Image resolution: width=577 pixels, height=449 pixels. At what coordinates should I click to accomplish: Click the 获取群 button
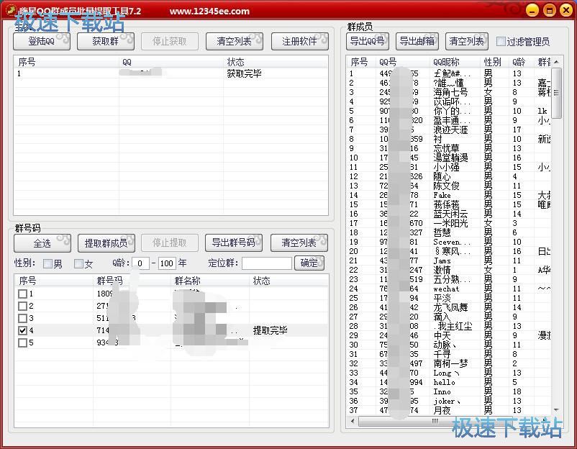click(106, 41)
